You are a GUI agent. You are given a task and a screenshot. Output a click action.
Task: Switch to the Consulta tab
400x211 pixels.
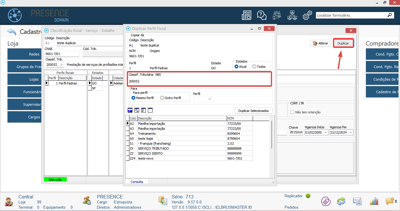pos(137,182)
